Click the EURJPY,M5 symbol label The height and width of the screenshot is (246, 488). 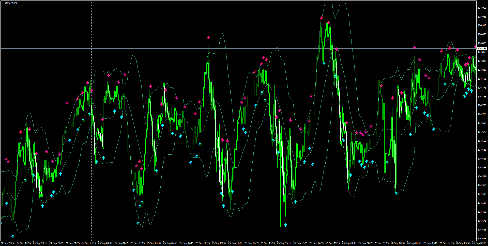click(x=11, y=3)
